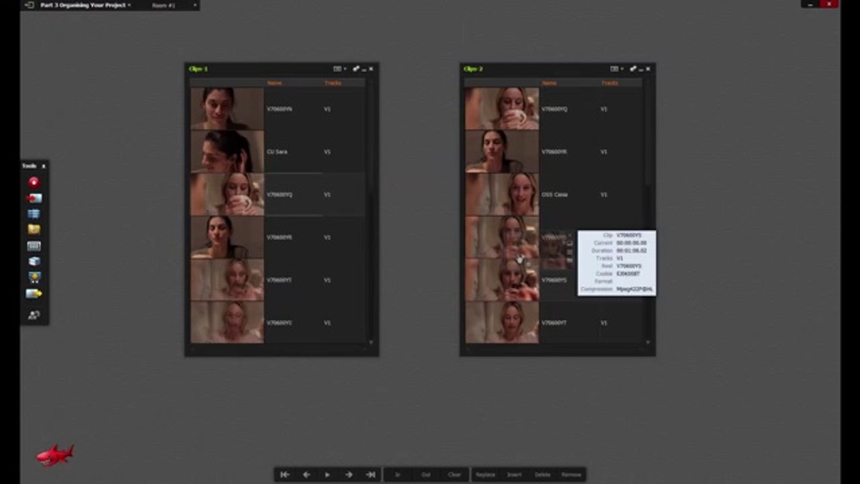Select the V70600YR thumbnail in Clips 1
Viewport: 860px width, 484px height.
click(227, 237)
